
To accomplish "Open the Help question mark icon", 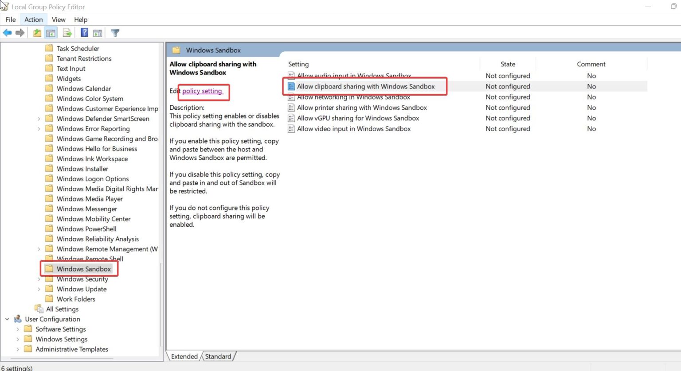I will click(84, 32).
